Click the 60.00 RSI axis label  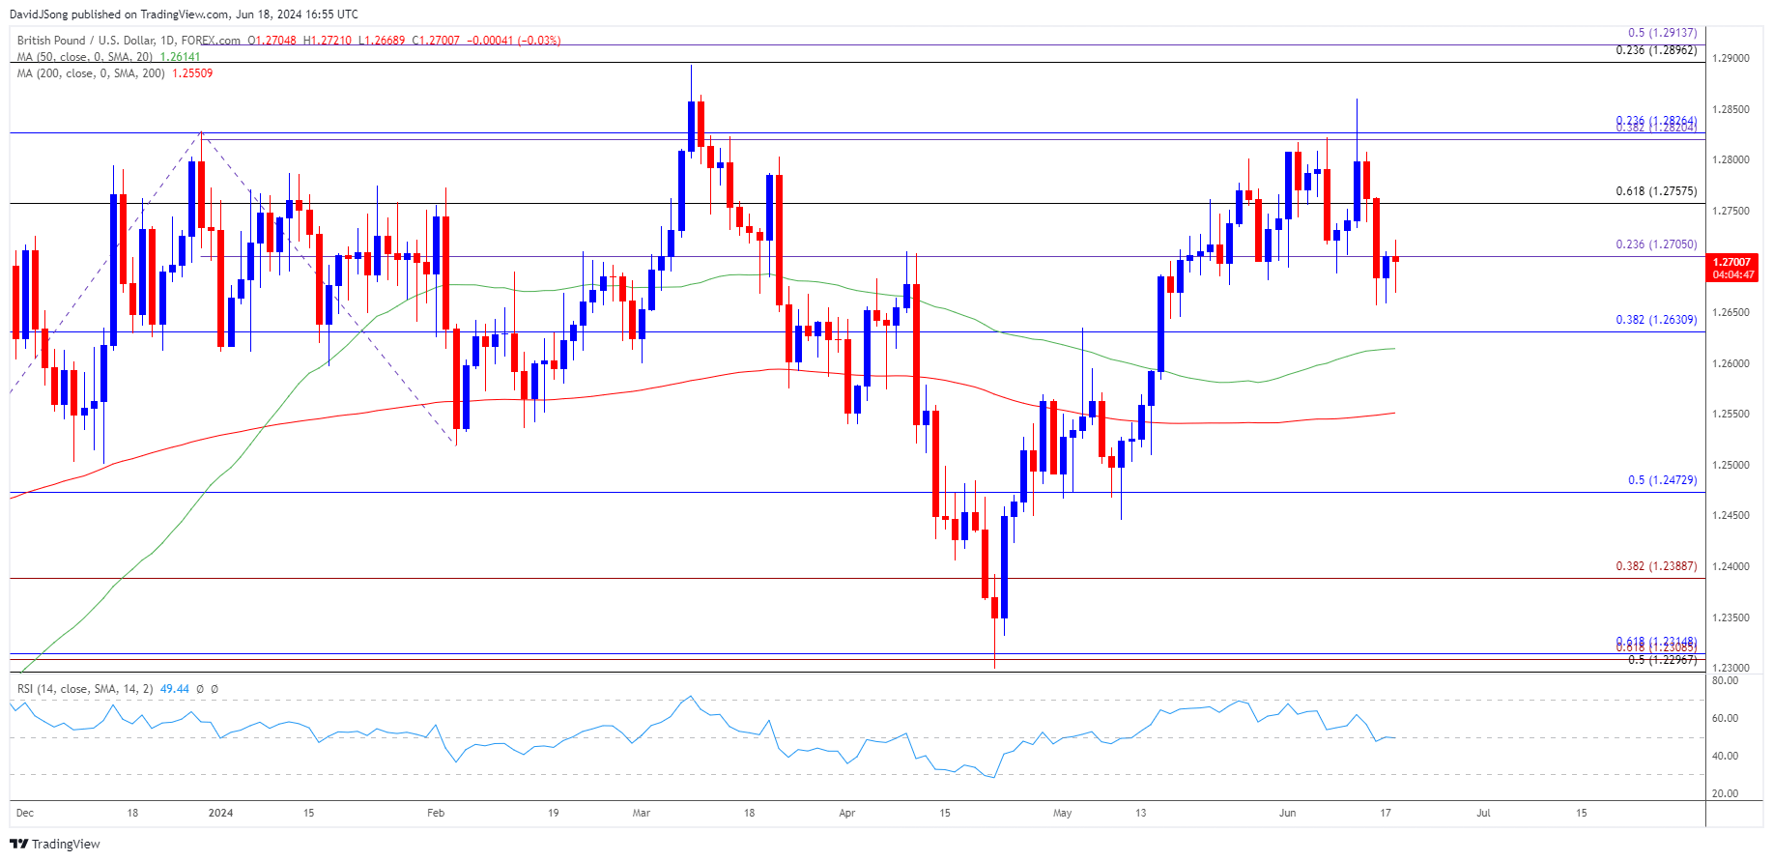coord(1725,718)
